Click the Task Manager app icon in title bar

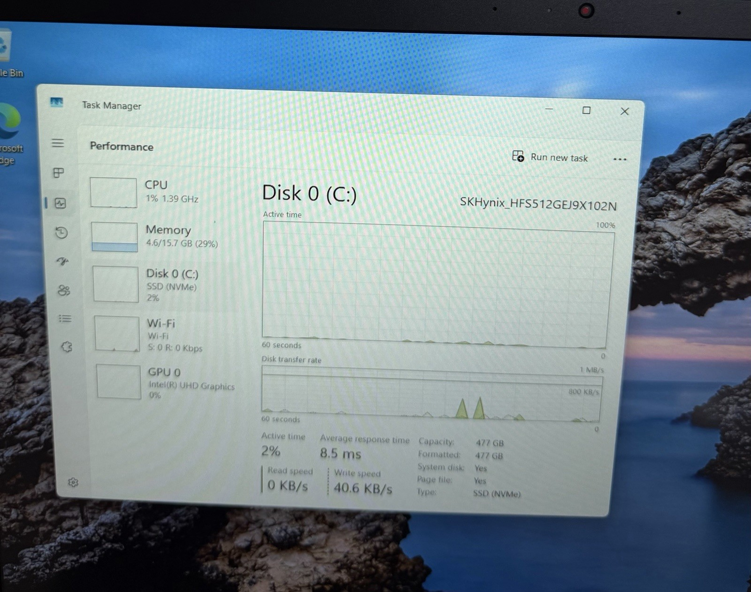(57, 102)
